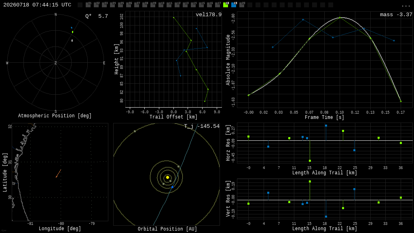Screen dimensions: 414x233
Task: Select the green station 18 square
Action: click(226, 5)
